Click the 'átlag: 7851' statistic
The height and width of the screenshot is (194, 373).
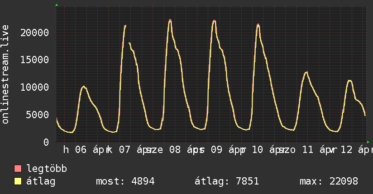pyautogui.click(x=227, y=181)
